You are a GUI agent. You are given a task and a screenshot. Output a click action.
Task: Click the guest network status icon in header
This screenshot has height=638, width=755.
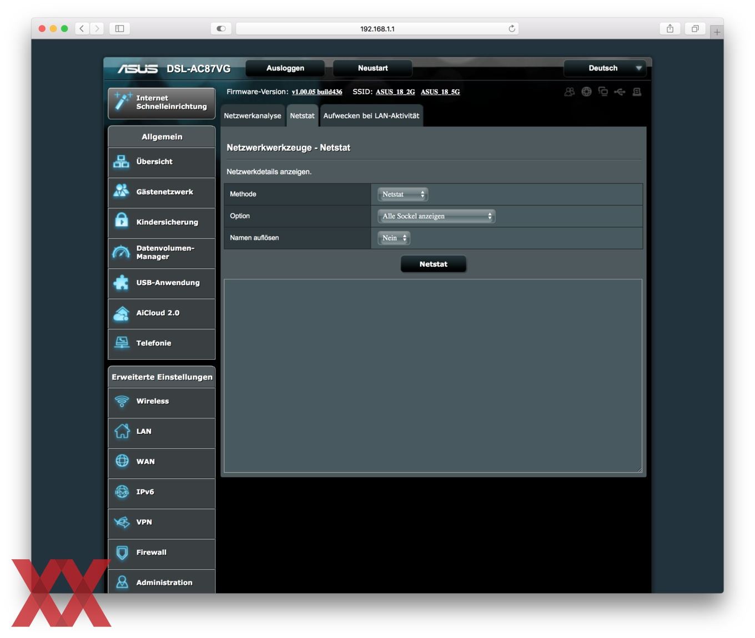570,92
